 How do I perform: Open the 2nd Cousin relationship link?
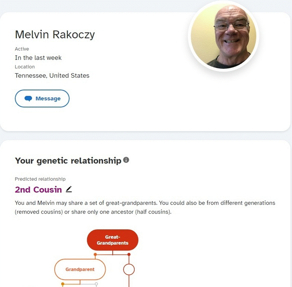pyautogui.click(x=38, y=190)
